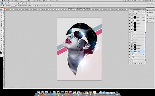
Task: Click the Layers panel scrollbar
Action: 145,46
